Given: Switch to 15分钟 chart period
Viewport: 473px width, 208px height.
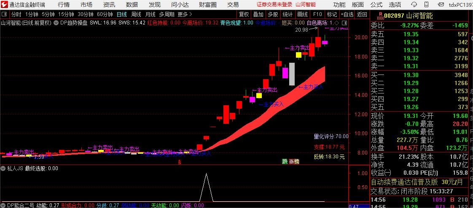Looking at the screenshot, I should 66,14.
